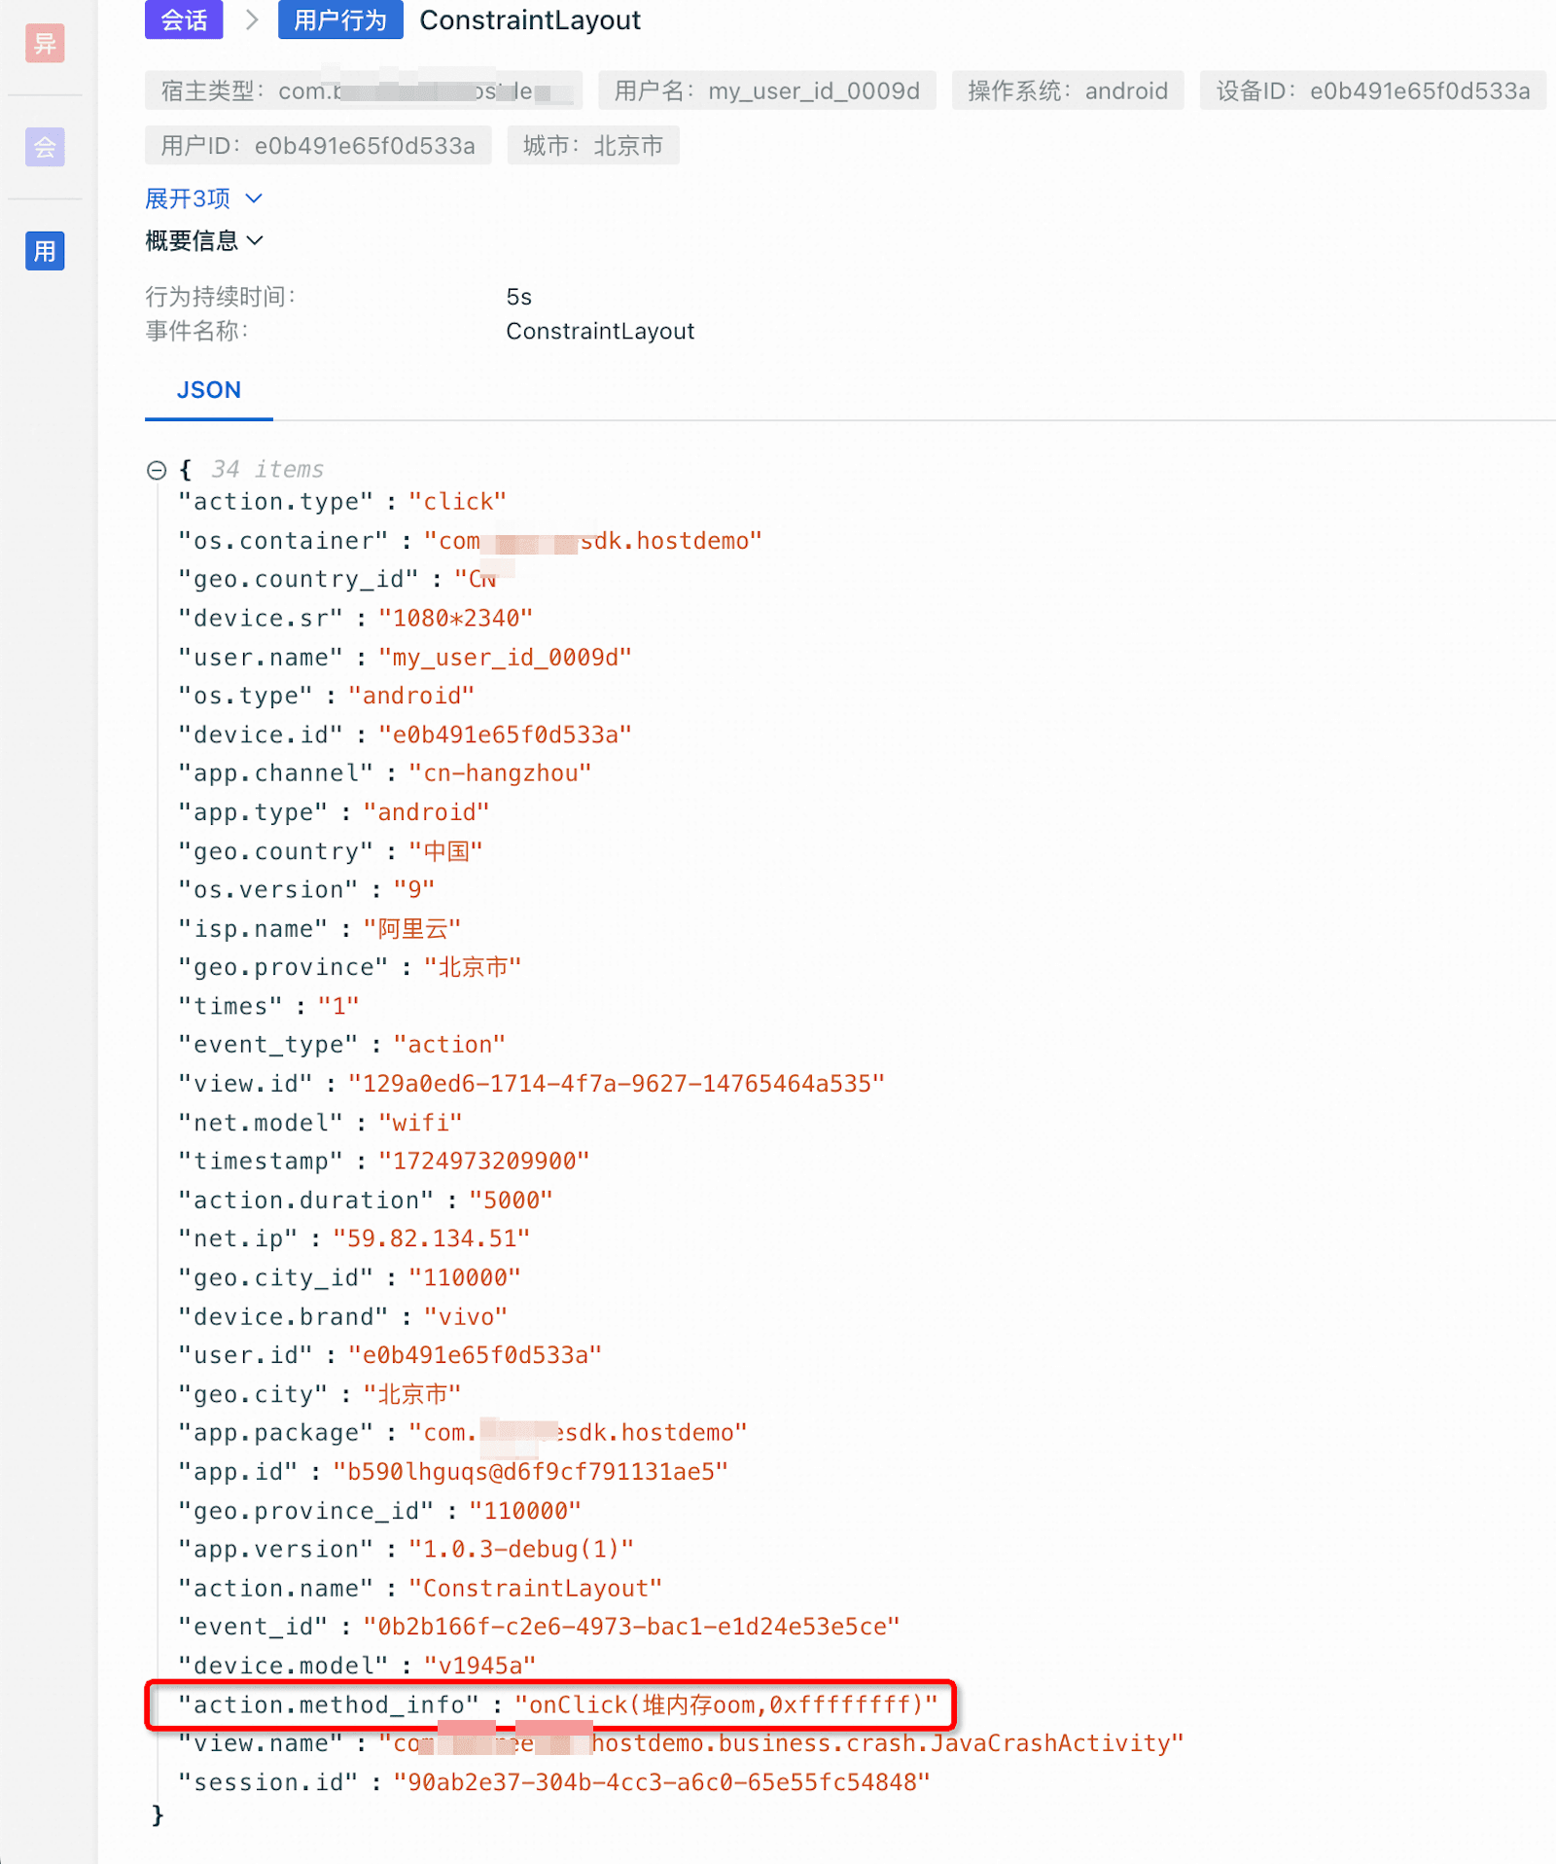The width and height of the screenshot is (1556, 1864).
Task: Click the highlighted action.method_info onClick value
Action: (725, 1704)
